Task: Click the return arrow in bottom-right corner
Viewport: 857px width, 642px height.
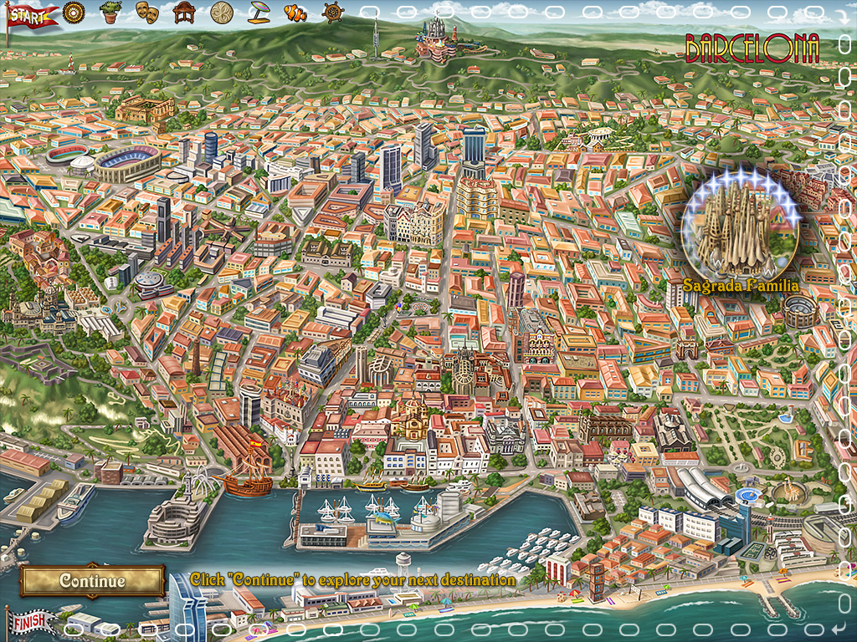Action: (x=839, y=628)
